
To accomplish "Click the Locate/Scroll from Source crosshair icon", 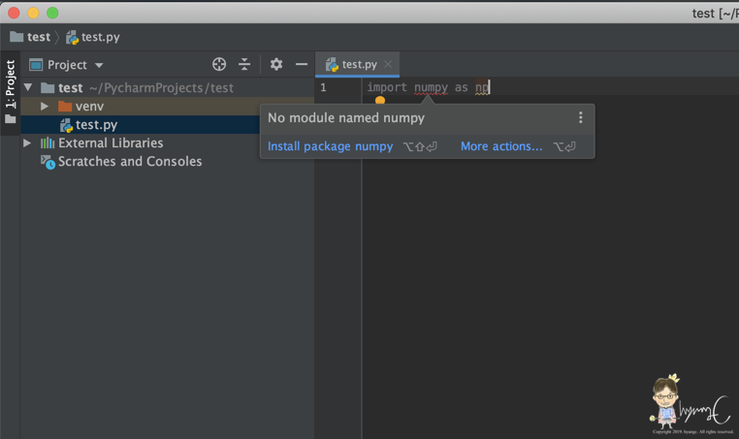I will (x=218, y=64).
